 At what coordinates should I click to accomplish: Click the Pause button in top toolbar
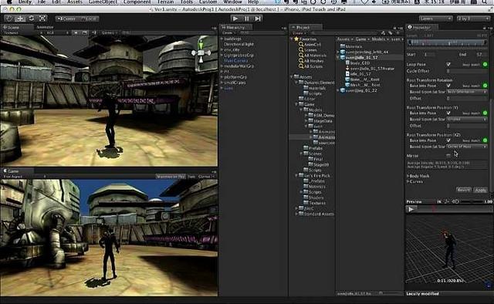[x=247, y=19]
